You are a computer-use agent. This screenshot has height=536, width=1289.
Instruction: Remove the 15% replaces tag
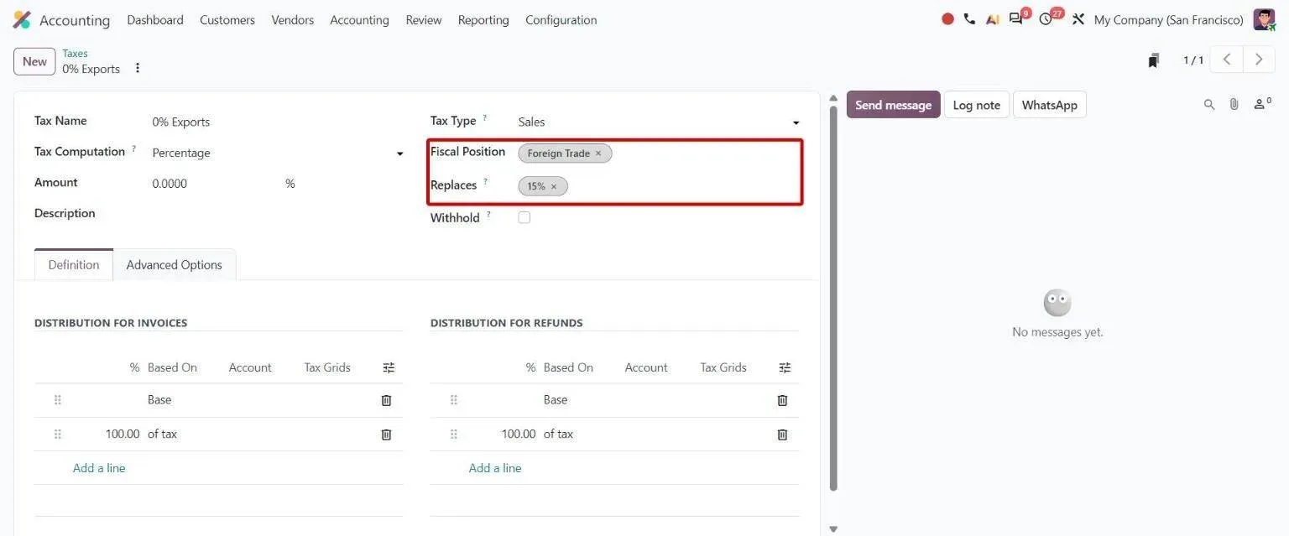554,186
